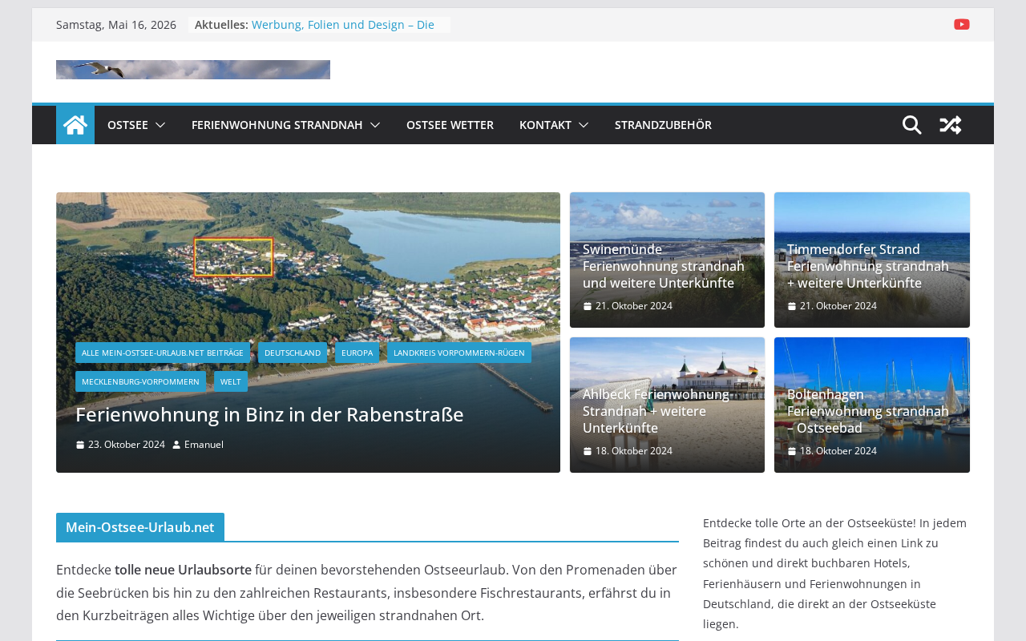Viewport: 1026px width, 641px height.
Task: Expand the Kontakt submenu chevron
Action: coord(584,125)
